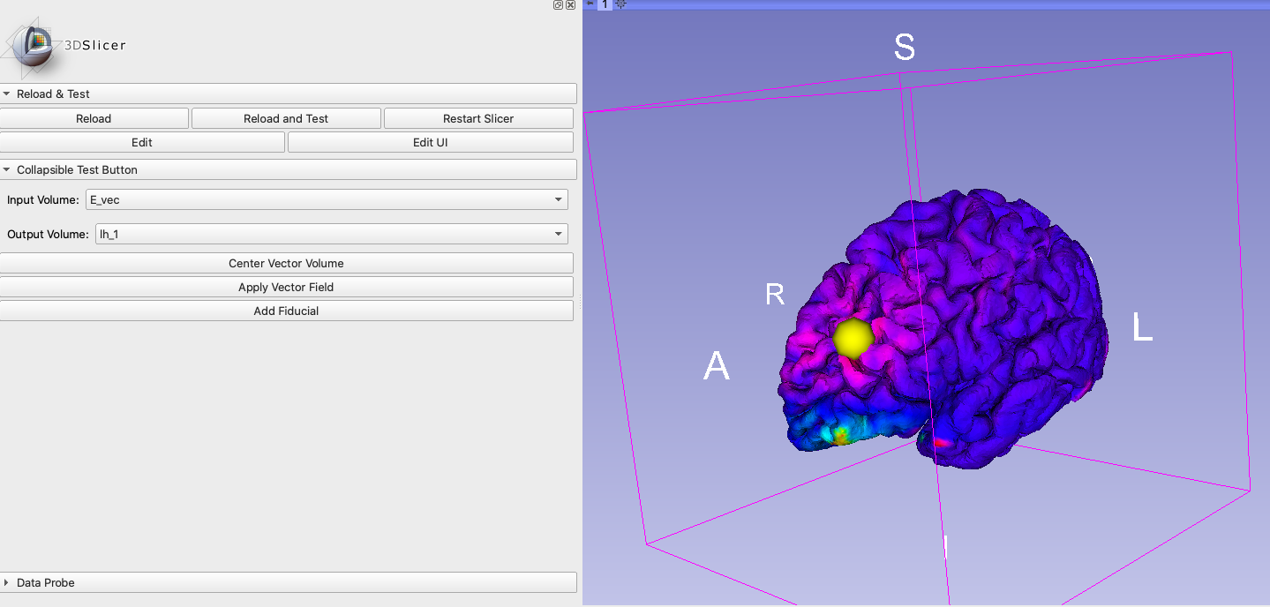Image resolution: width=1270 pixels, height=607 pixels.
Task: Click the crosshair icon in the 3D view toolbar
Action: pos(620,4)
